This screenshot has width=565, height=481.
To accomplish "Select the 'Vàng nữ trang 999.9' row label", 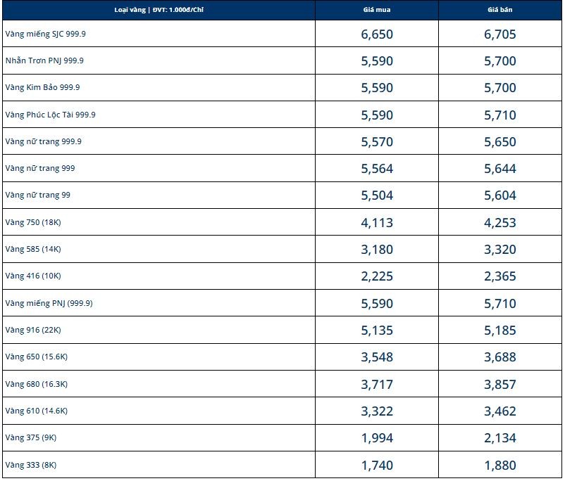I will coord(43,141).
